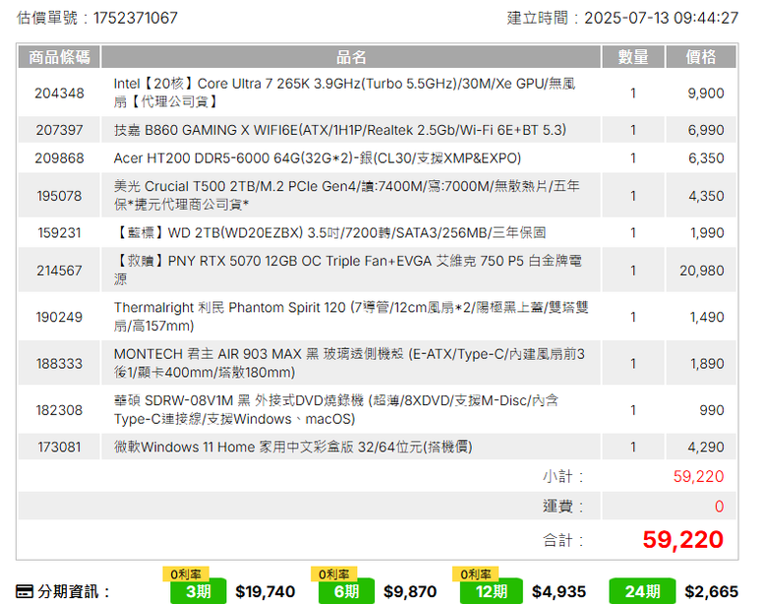Click price 1,990
Image resolution: width=767 pixels, height=604 pixels.
(706, 232)
